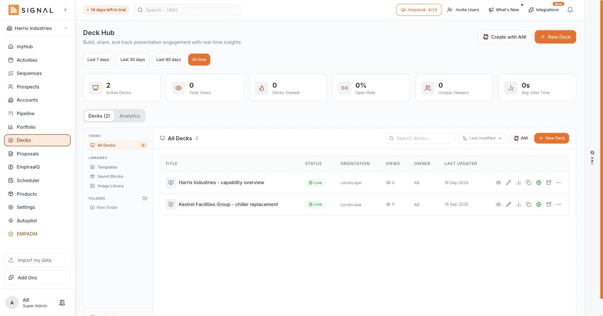Open the Portfolio page
Viewport: 603px width, 316px height.
(x=37, y=127)
